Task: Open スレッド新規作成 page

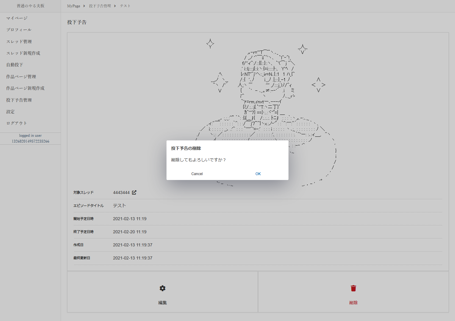Action: [23, 53]
